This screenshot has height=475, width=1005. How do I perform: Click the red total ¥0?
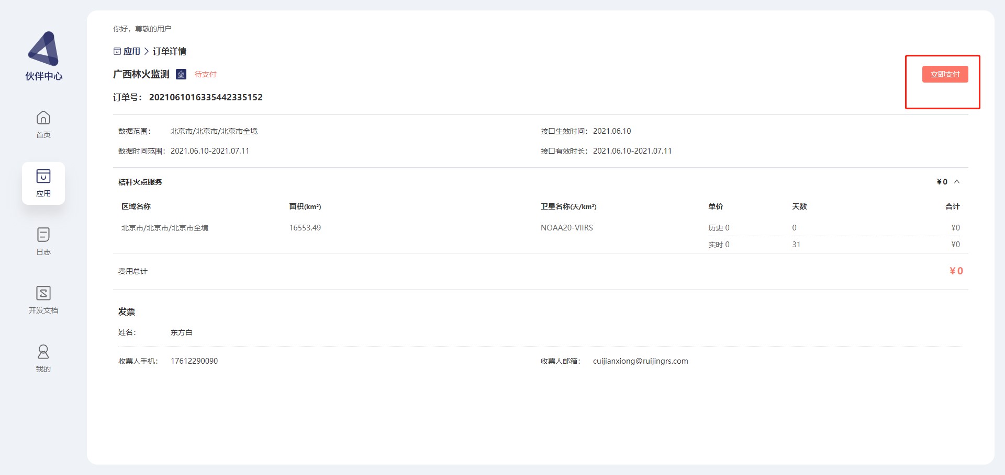point(956,271)
